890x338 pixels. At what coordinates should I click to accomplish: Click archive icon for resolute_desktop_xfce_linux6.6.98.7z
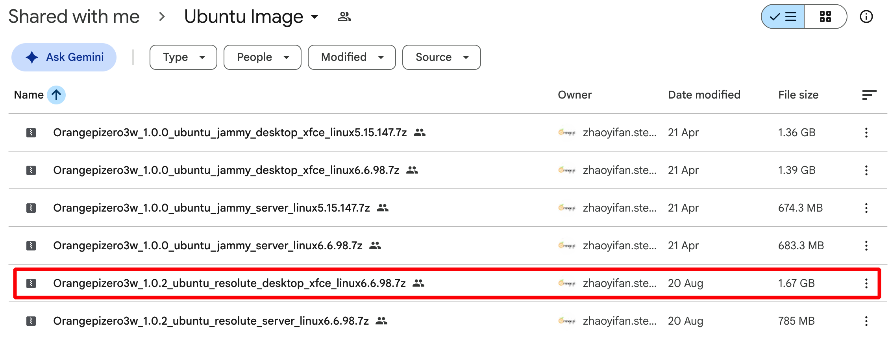pyautogui.click(x=31, y=283)
